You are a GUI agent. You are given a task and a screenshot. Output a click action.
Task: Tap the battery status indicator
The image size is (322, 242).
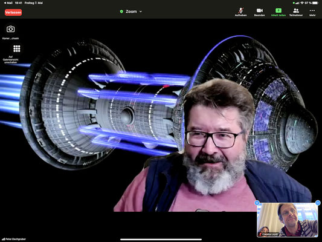[315, 3]
